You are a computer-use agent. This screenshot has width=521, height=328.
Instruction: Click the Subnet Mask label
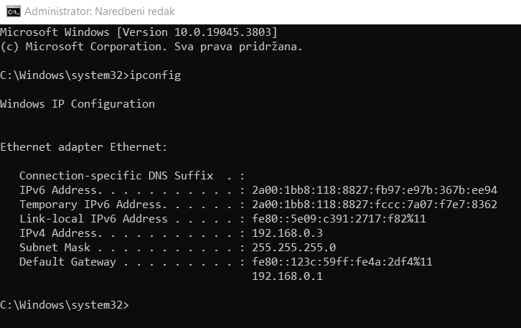click(55, 248)
